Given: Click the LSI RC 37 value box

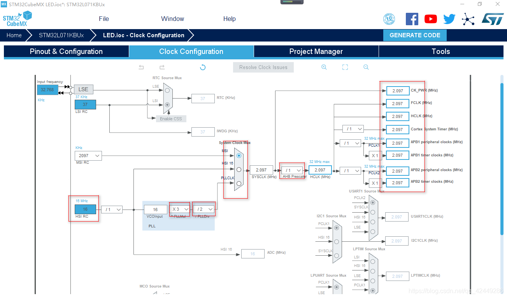Looking at the screenshot, I should [x=85, y=104].
